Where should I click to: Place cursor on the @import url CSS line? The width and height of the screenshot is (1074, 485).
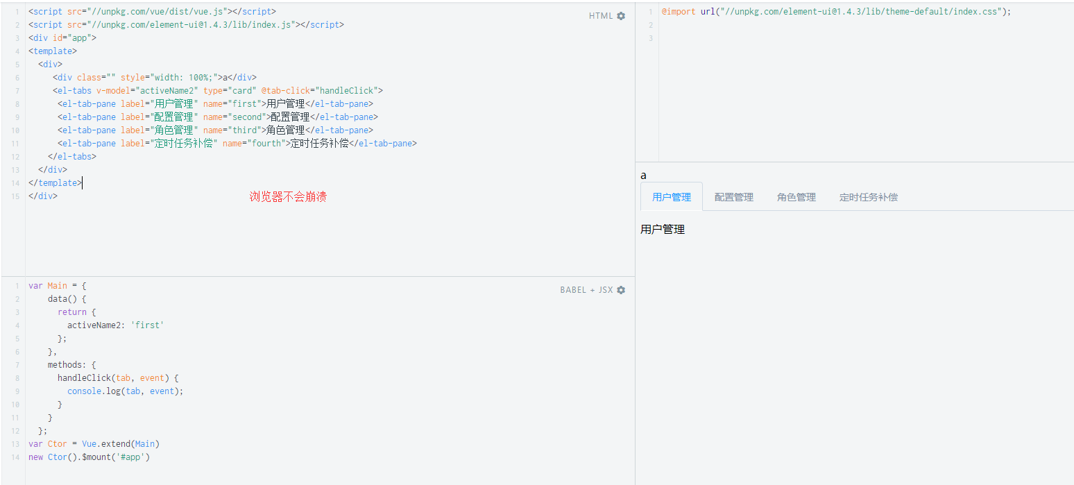pos(836,12)
